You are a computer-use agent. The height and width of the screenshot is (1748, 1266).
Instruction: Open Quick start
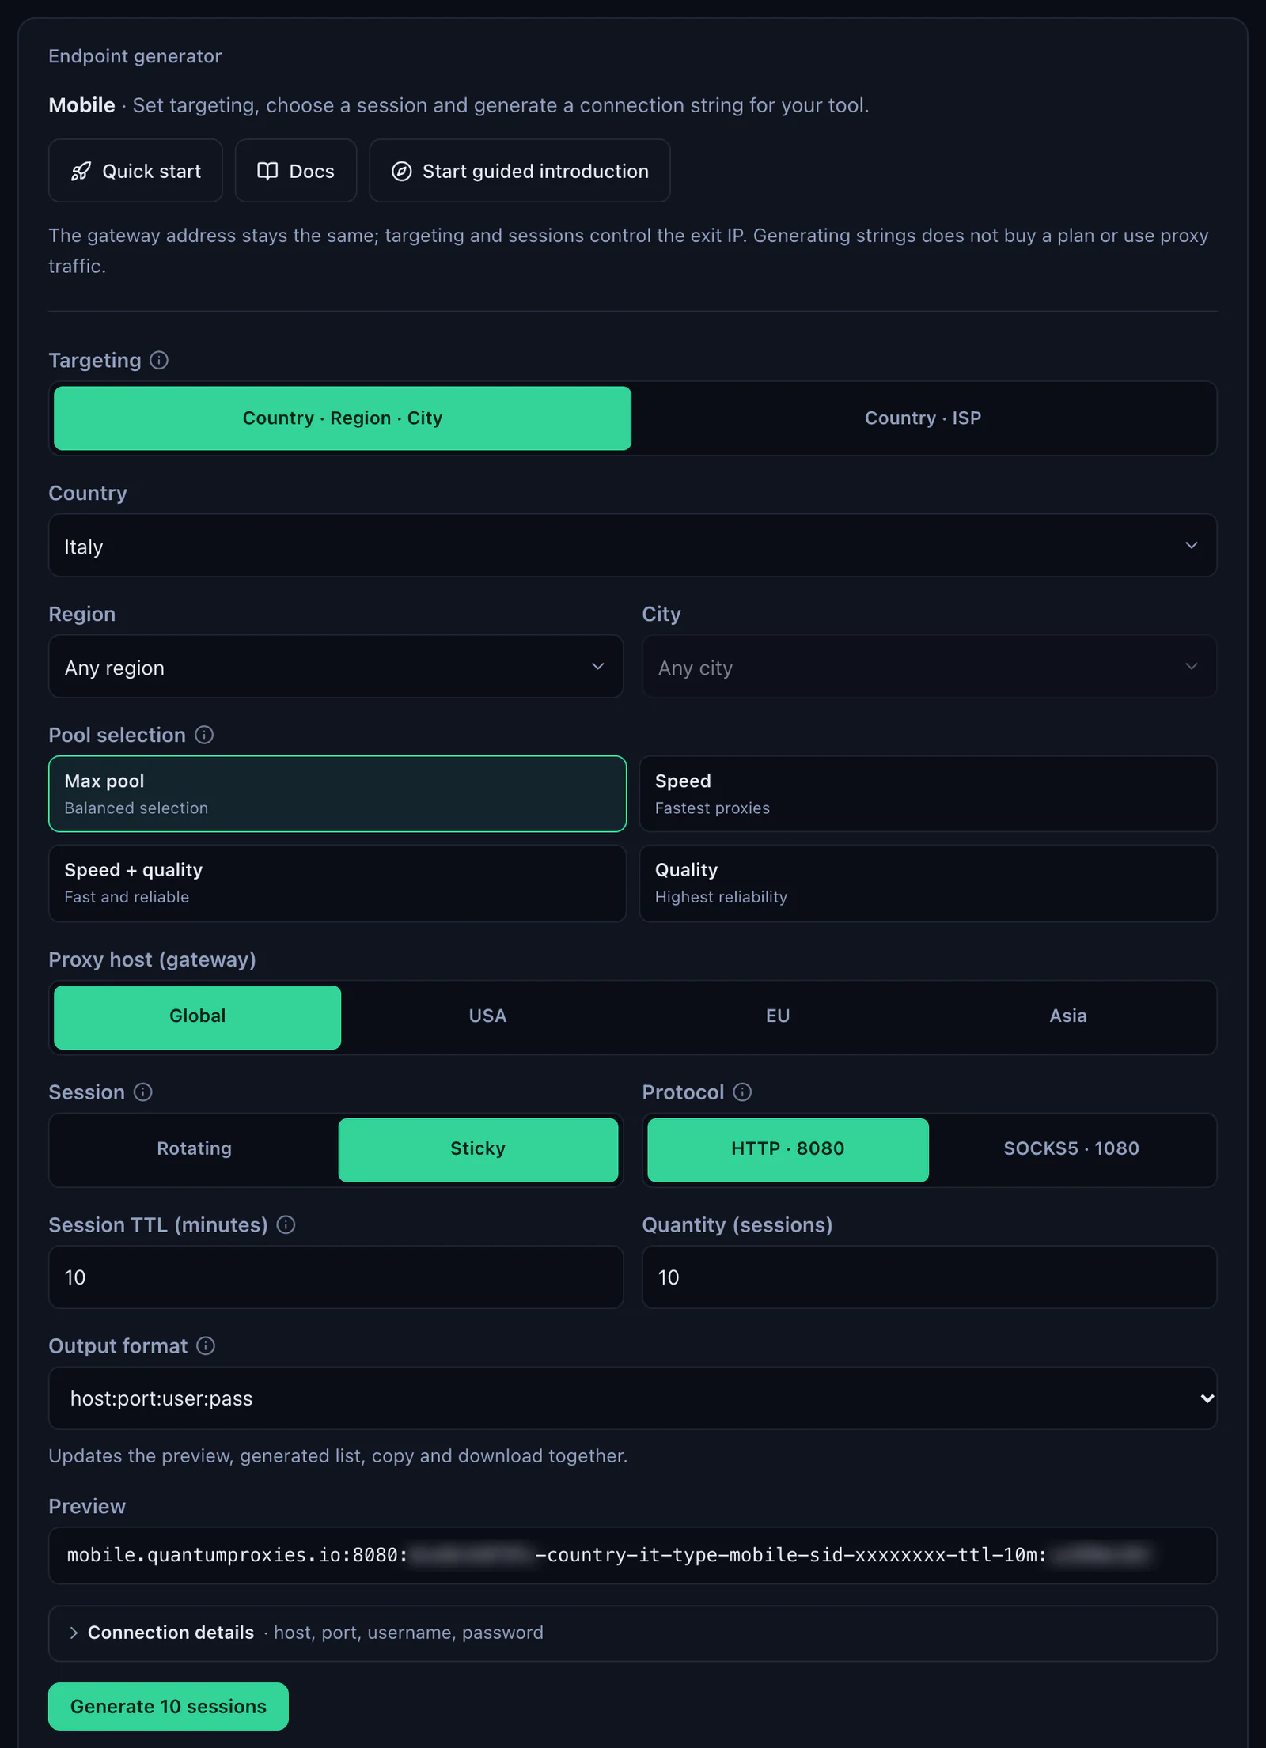tap(136, 171)
